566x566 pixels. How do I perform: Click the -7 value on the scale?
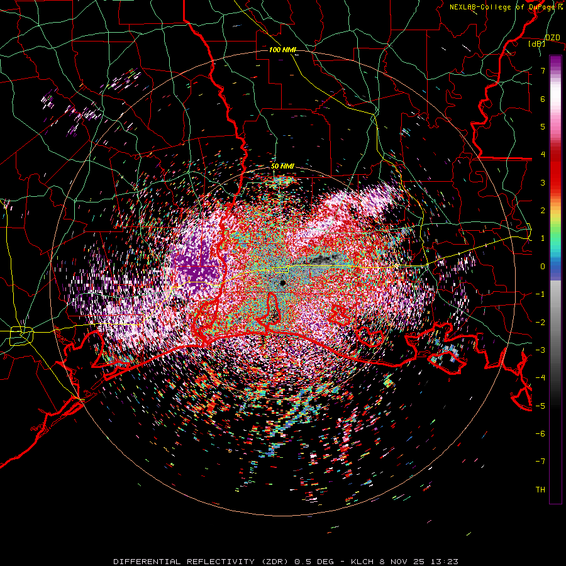(540, 462)
